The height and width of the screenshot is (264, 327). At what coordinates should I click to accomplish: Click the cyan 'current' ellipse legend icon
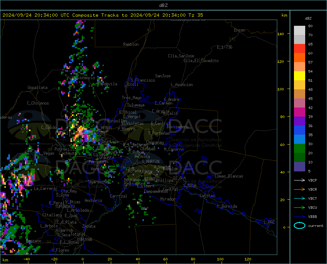click(299, 226)
